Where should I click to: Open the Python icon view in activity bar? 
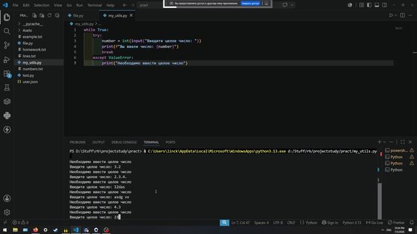coord(7,116)
